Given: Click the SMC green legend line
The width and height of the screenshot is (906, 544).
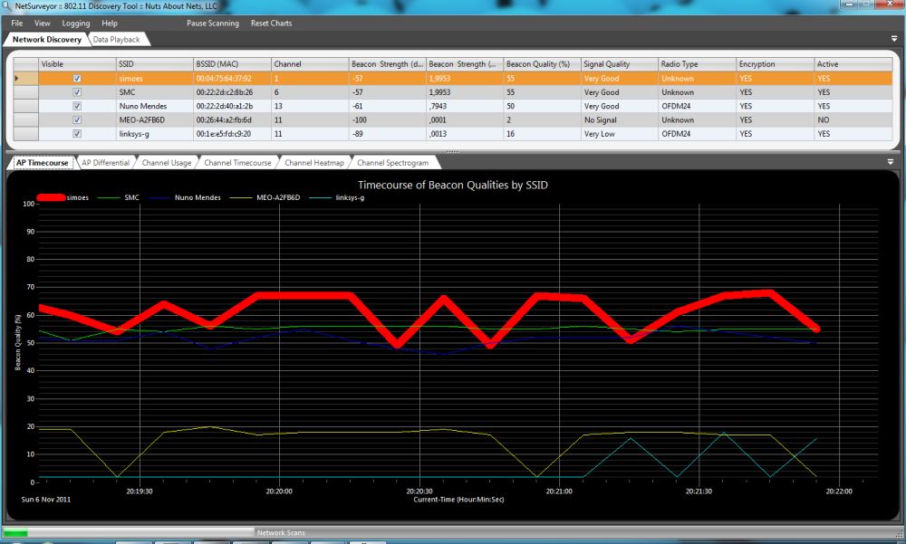Looking at the screenshot, I should 109,197.
